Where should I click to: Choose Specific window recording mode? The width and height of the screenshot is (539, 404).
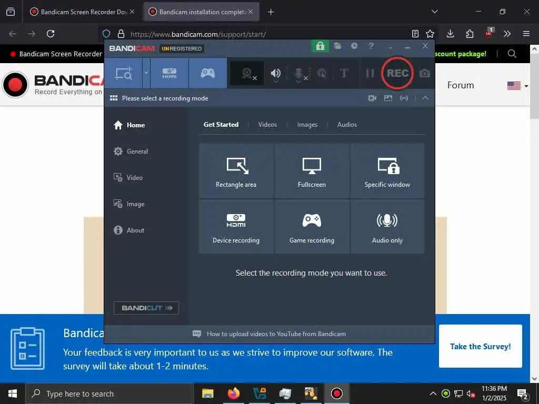[x=387, y=171]
